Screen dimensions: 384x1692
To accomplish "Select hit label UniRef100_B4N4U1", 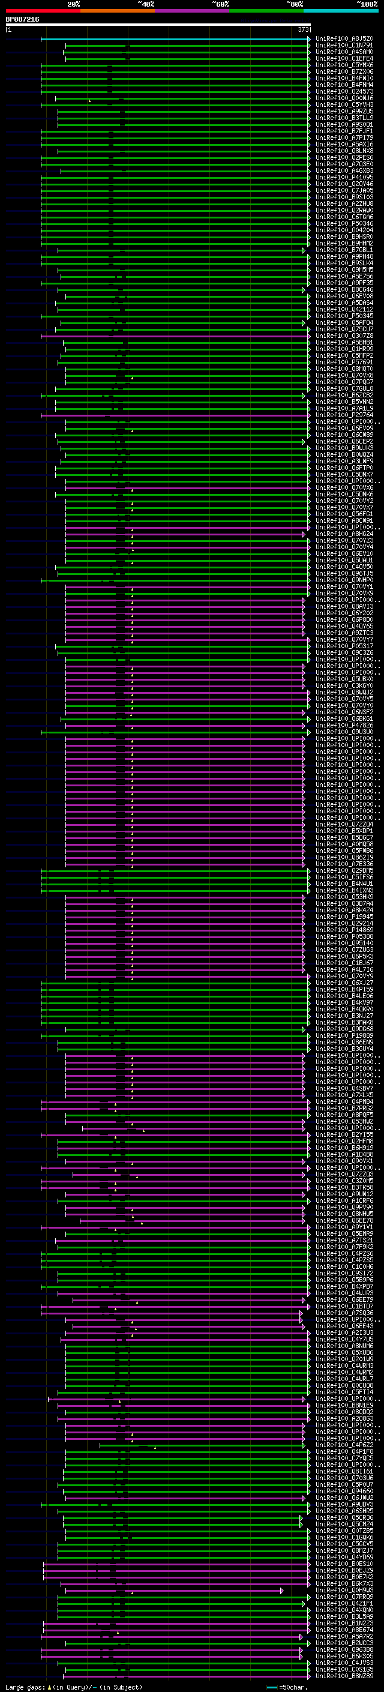I will click(344, 884).
